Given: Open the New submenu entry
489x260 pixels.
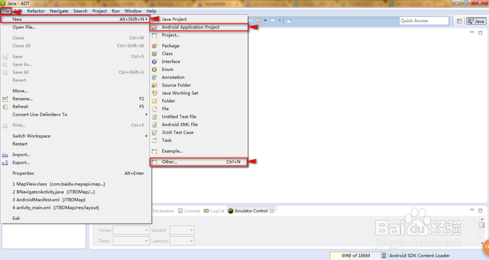Looking at the screenshot, I should pyautogui.click(x=75, y=20).
